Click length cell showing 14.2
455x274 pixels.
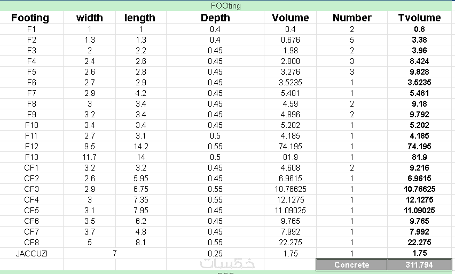[140, 147]
